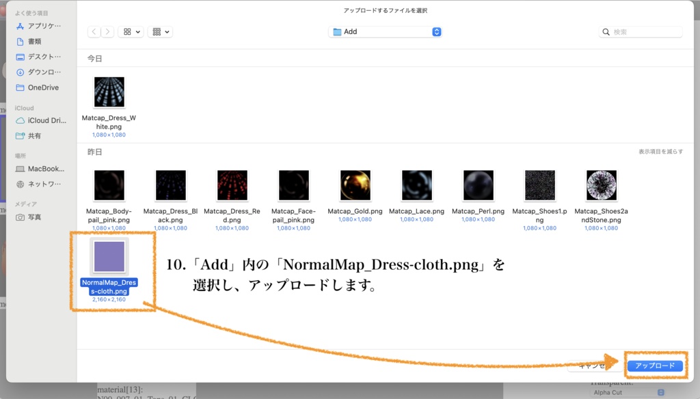The image size is (700, 399).
Task: Open the grid view options chevron
Action: pos(137,31)
